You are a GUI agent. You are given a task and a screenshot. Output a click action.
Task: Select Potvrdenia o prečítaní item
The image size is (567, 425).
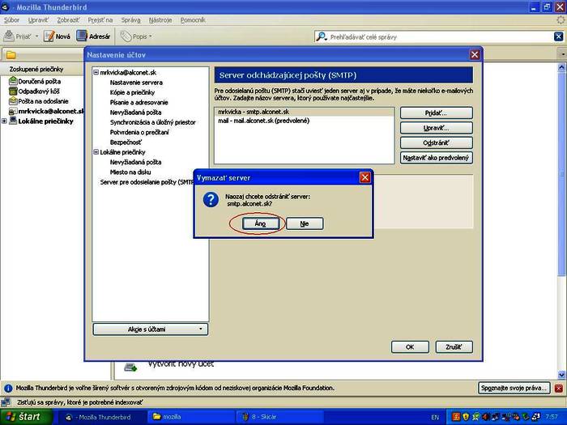click(x=139, y=132)
